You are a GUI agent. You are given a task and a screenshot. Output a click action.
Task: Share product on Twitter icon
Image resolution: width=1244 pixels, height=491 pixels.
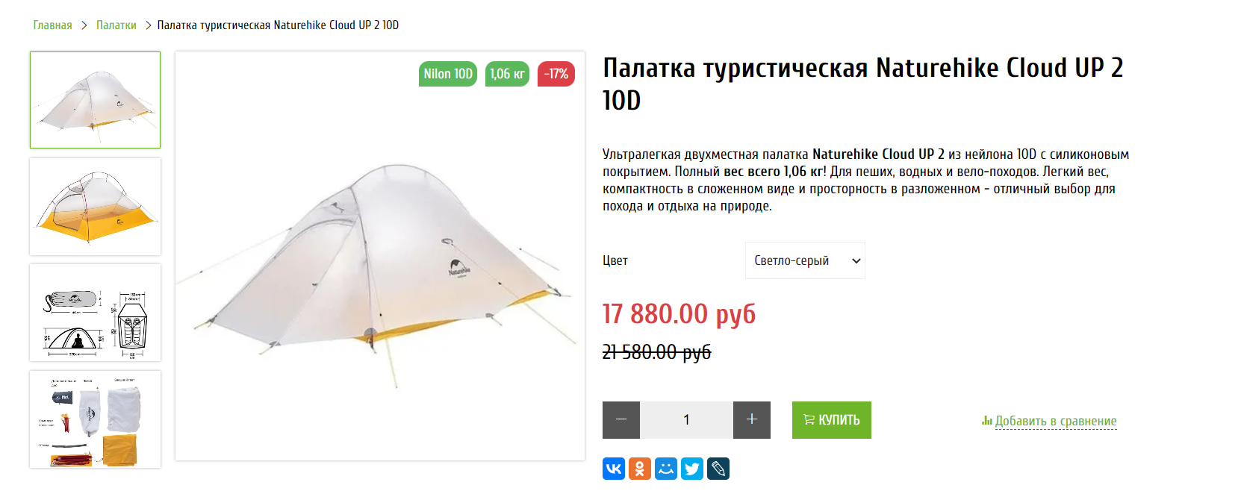(x=692, y=469)
